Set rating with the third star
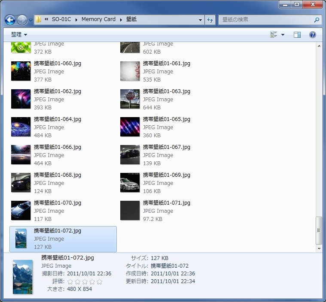This screenshot has width=326, height=302. coord(85,282)
